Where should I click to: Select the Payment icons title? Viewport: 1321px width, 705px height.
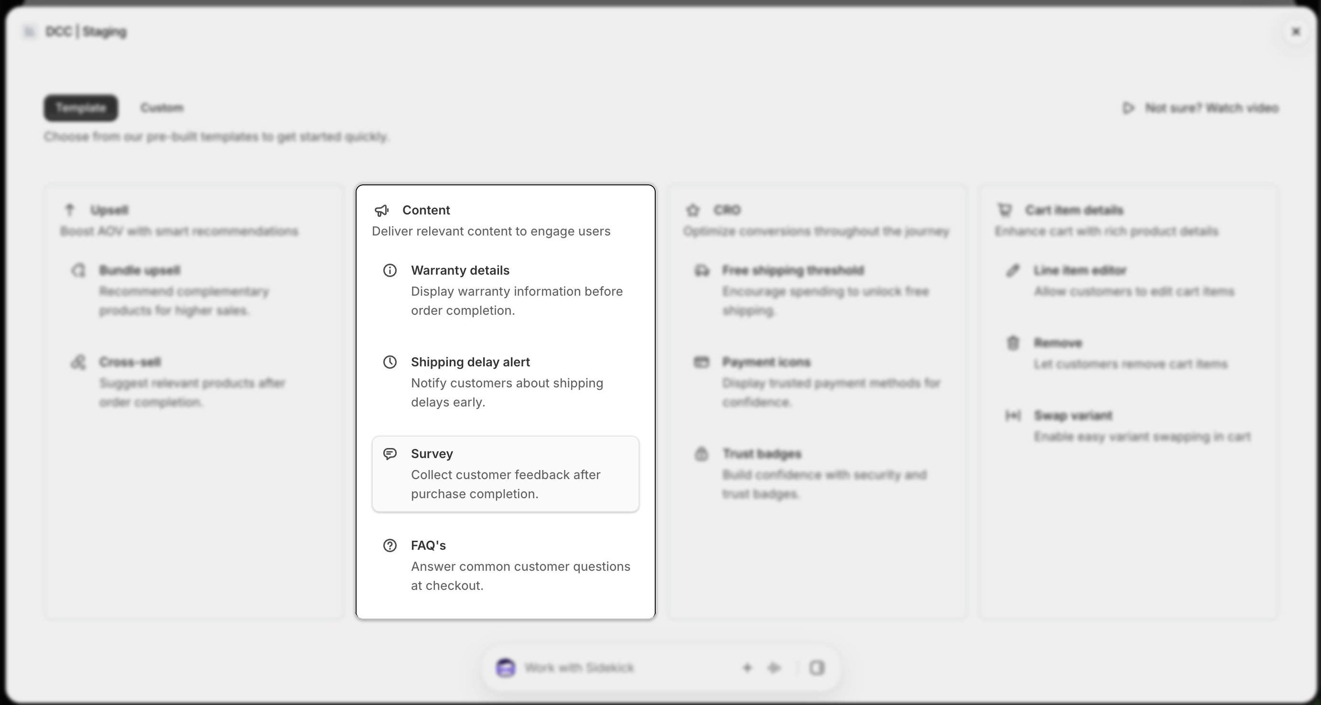tap(767, 362)
